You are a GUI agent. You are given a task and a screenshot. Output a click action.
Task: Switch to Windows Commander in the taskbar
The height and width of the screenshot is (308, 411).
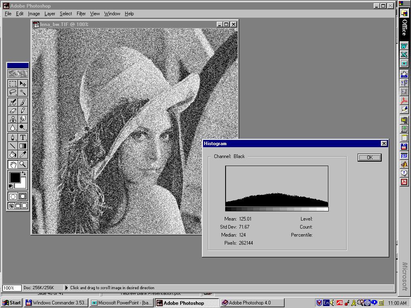[x=56, y=303]
